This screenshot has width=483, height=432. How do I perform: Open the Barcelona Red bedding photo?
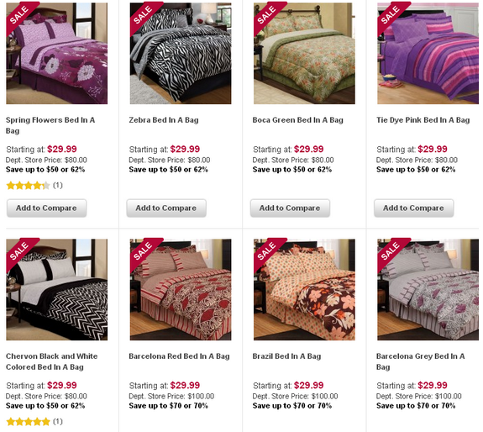pos(181,289)
